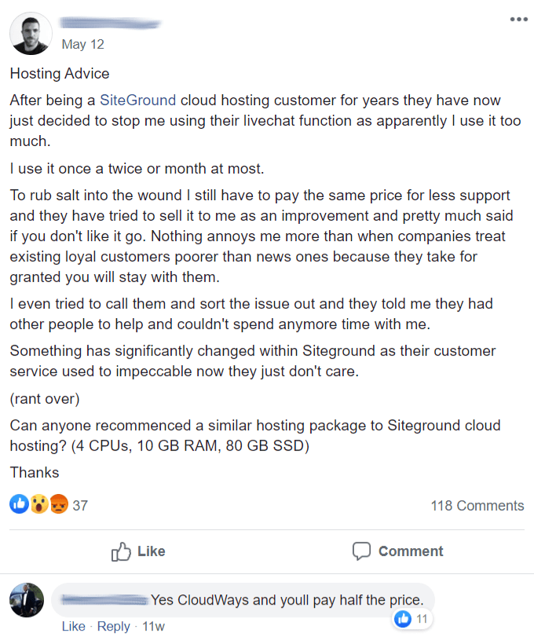Select the thumbs-up reaction emoji on the post

18,503
